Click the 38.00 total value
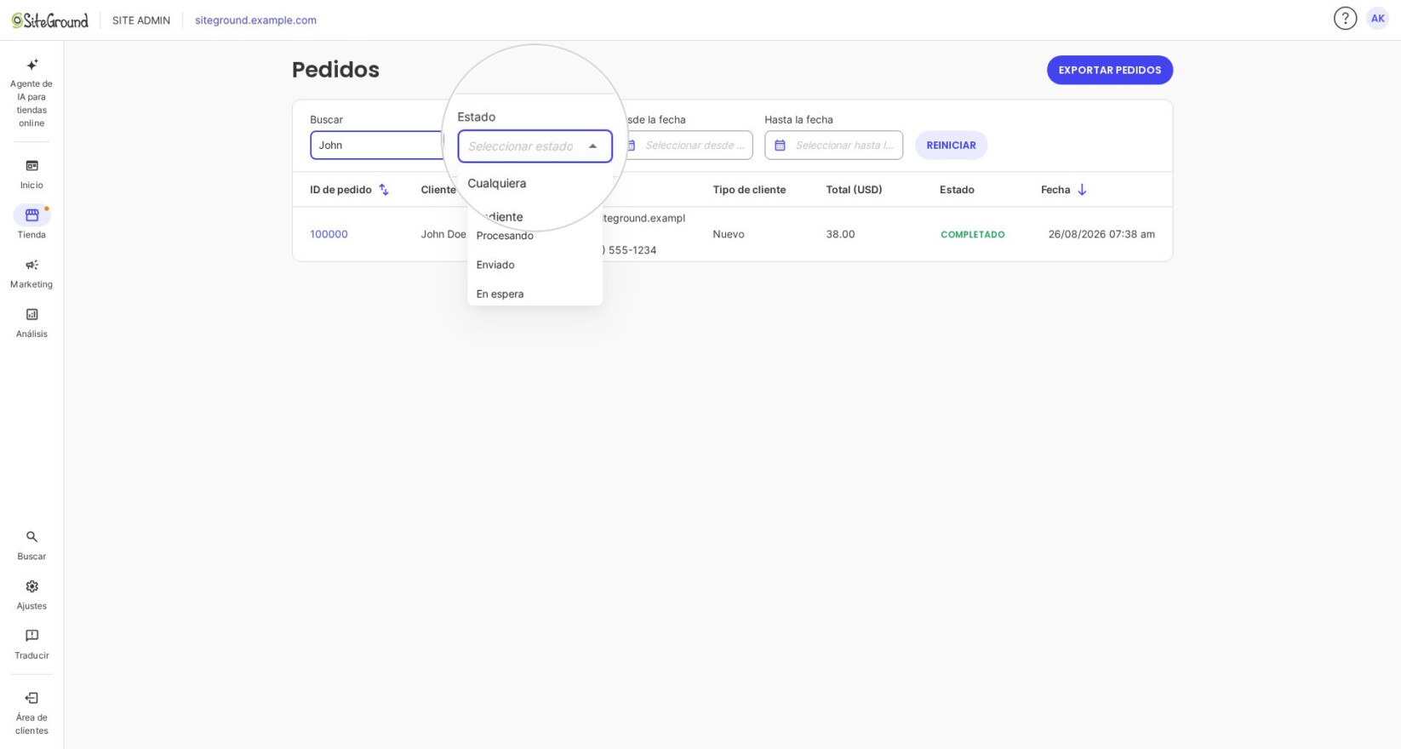Viewport: 1401px width, 749px height. 840,234
